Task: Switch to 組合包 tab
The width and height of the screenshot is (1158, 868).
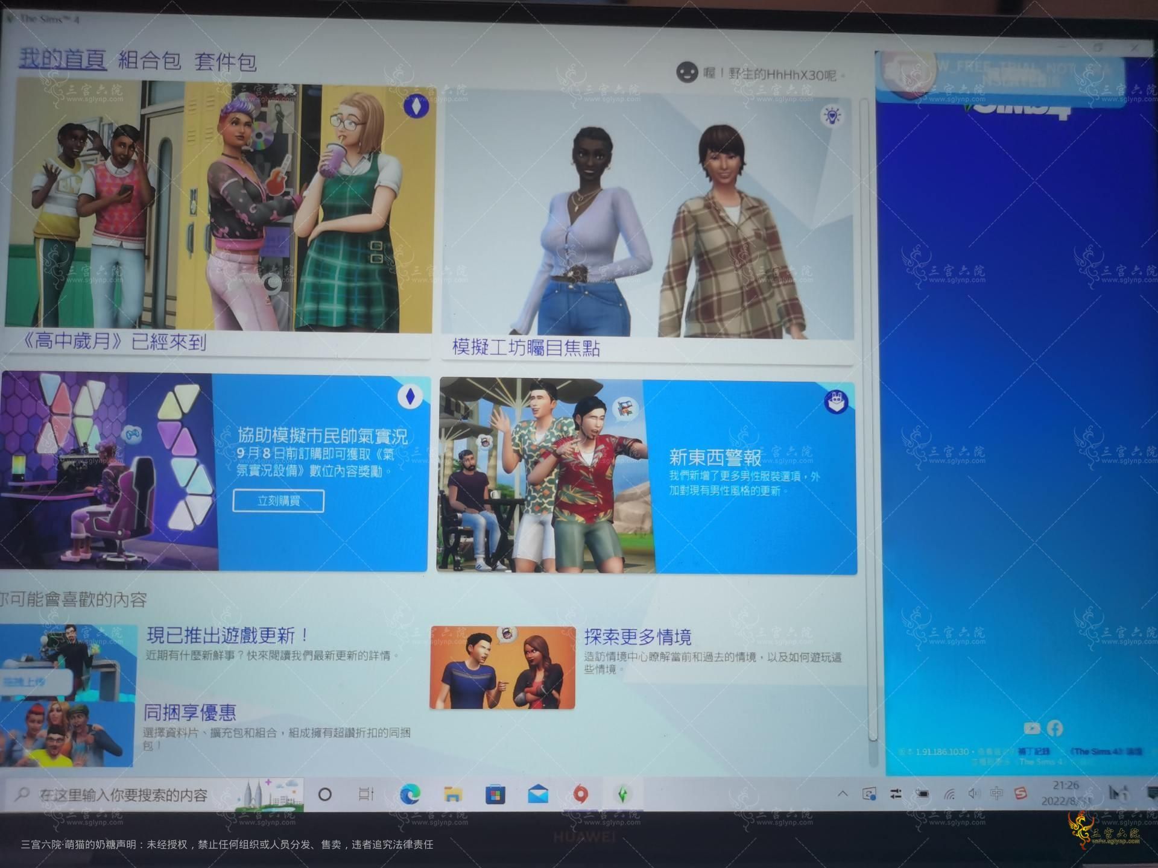Action: [x=150, y=60]
